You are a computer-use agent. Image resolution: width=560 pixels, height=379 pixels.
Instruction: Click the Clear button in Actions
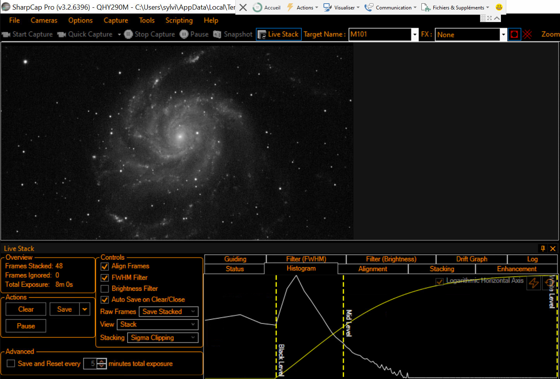click(26, 309)
